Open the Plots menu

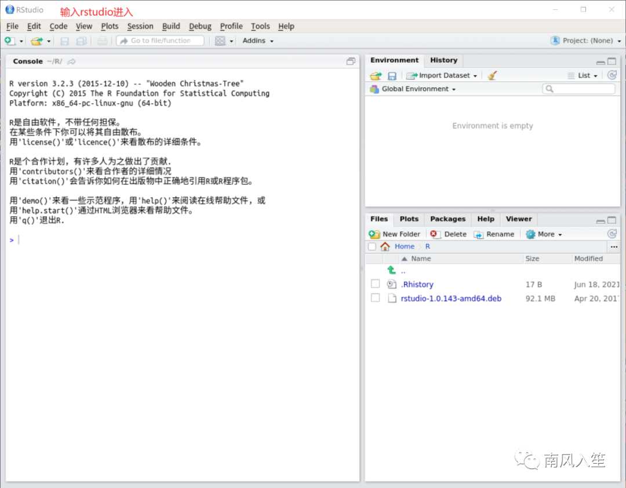click(x=110, y=26)
